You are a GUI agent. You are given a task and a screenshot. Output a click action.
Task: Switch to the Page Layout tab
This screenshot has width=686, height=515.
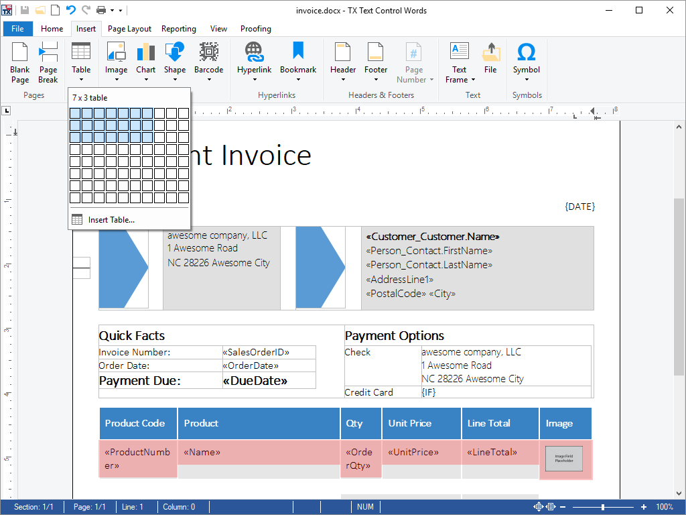point(129,29)
